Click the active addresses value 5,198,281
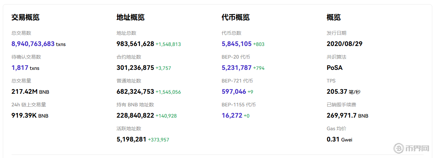Screen dimensions: 433x158 click(131, 139)
